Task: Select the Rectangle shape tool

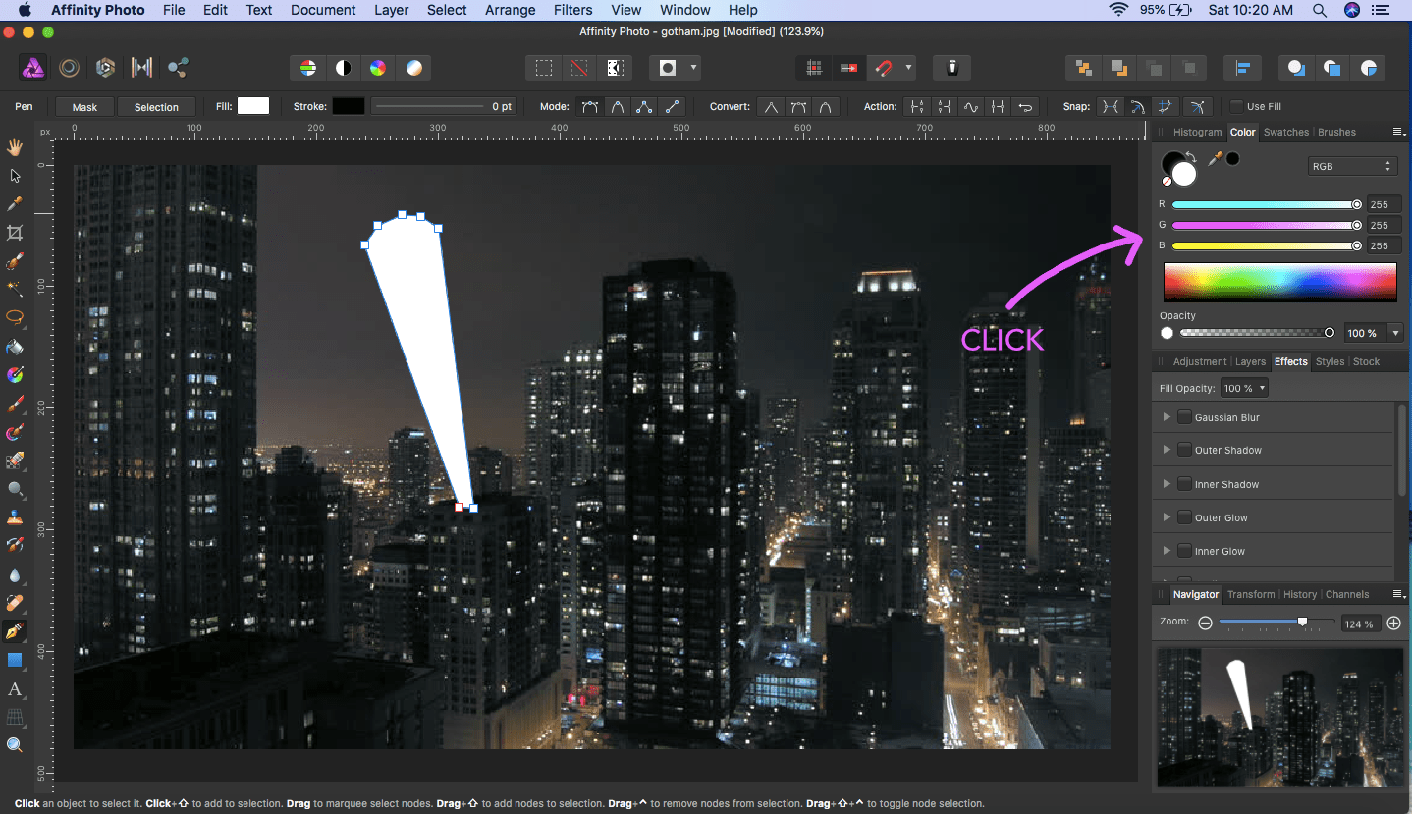Action: click(15, 660)
